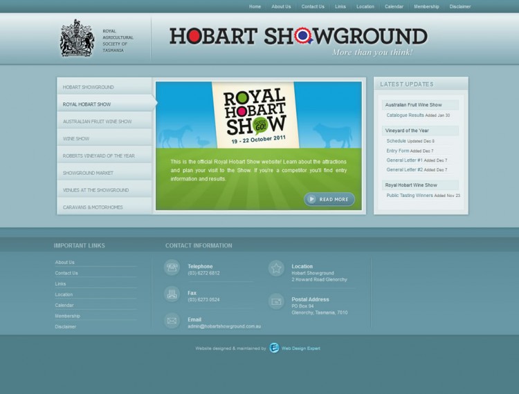Open Australian Fruit Wine Show update heading
Screen dimensions: 519x394
click(x=420, y=105)
